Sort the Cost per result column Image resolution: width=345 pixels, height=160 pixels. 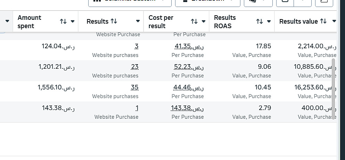(194, 22)
